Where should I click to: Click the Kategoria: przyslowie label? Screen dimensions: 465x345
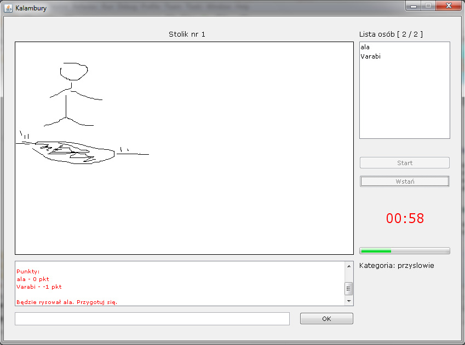397,266
